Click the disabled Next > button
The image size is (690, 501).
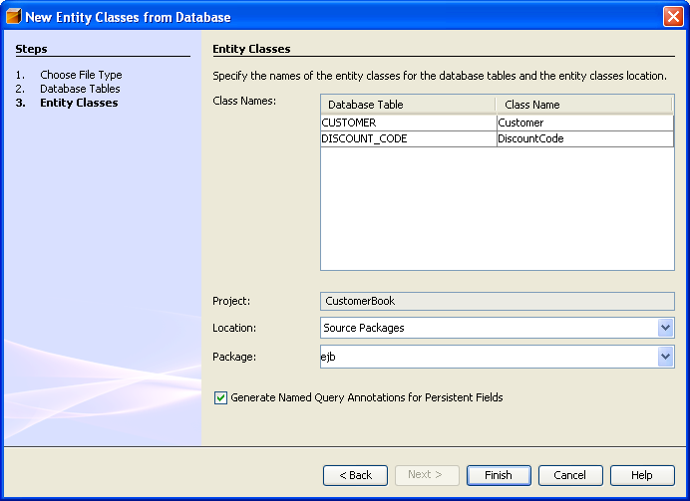[427, 475]
